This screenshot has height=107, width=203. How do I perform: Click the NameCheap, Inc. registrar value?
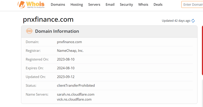point(70,51)
